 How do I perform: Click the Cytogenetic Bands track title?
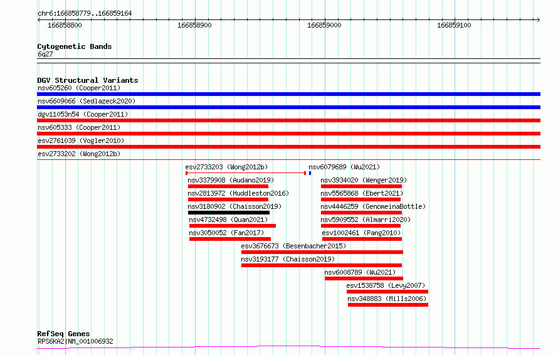pyautogui.click(x=75, y=46)
